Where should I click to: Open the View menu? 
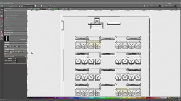click(x=12, y=3)
